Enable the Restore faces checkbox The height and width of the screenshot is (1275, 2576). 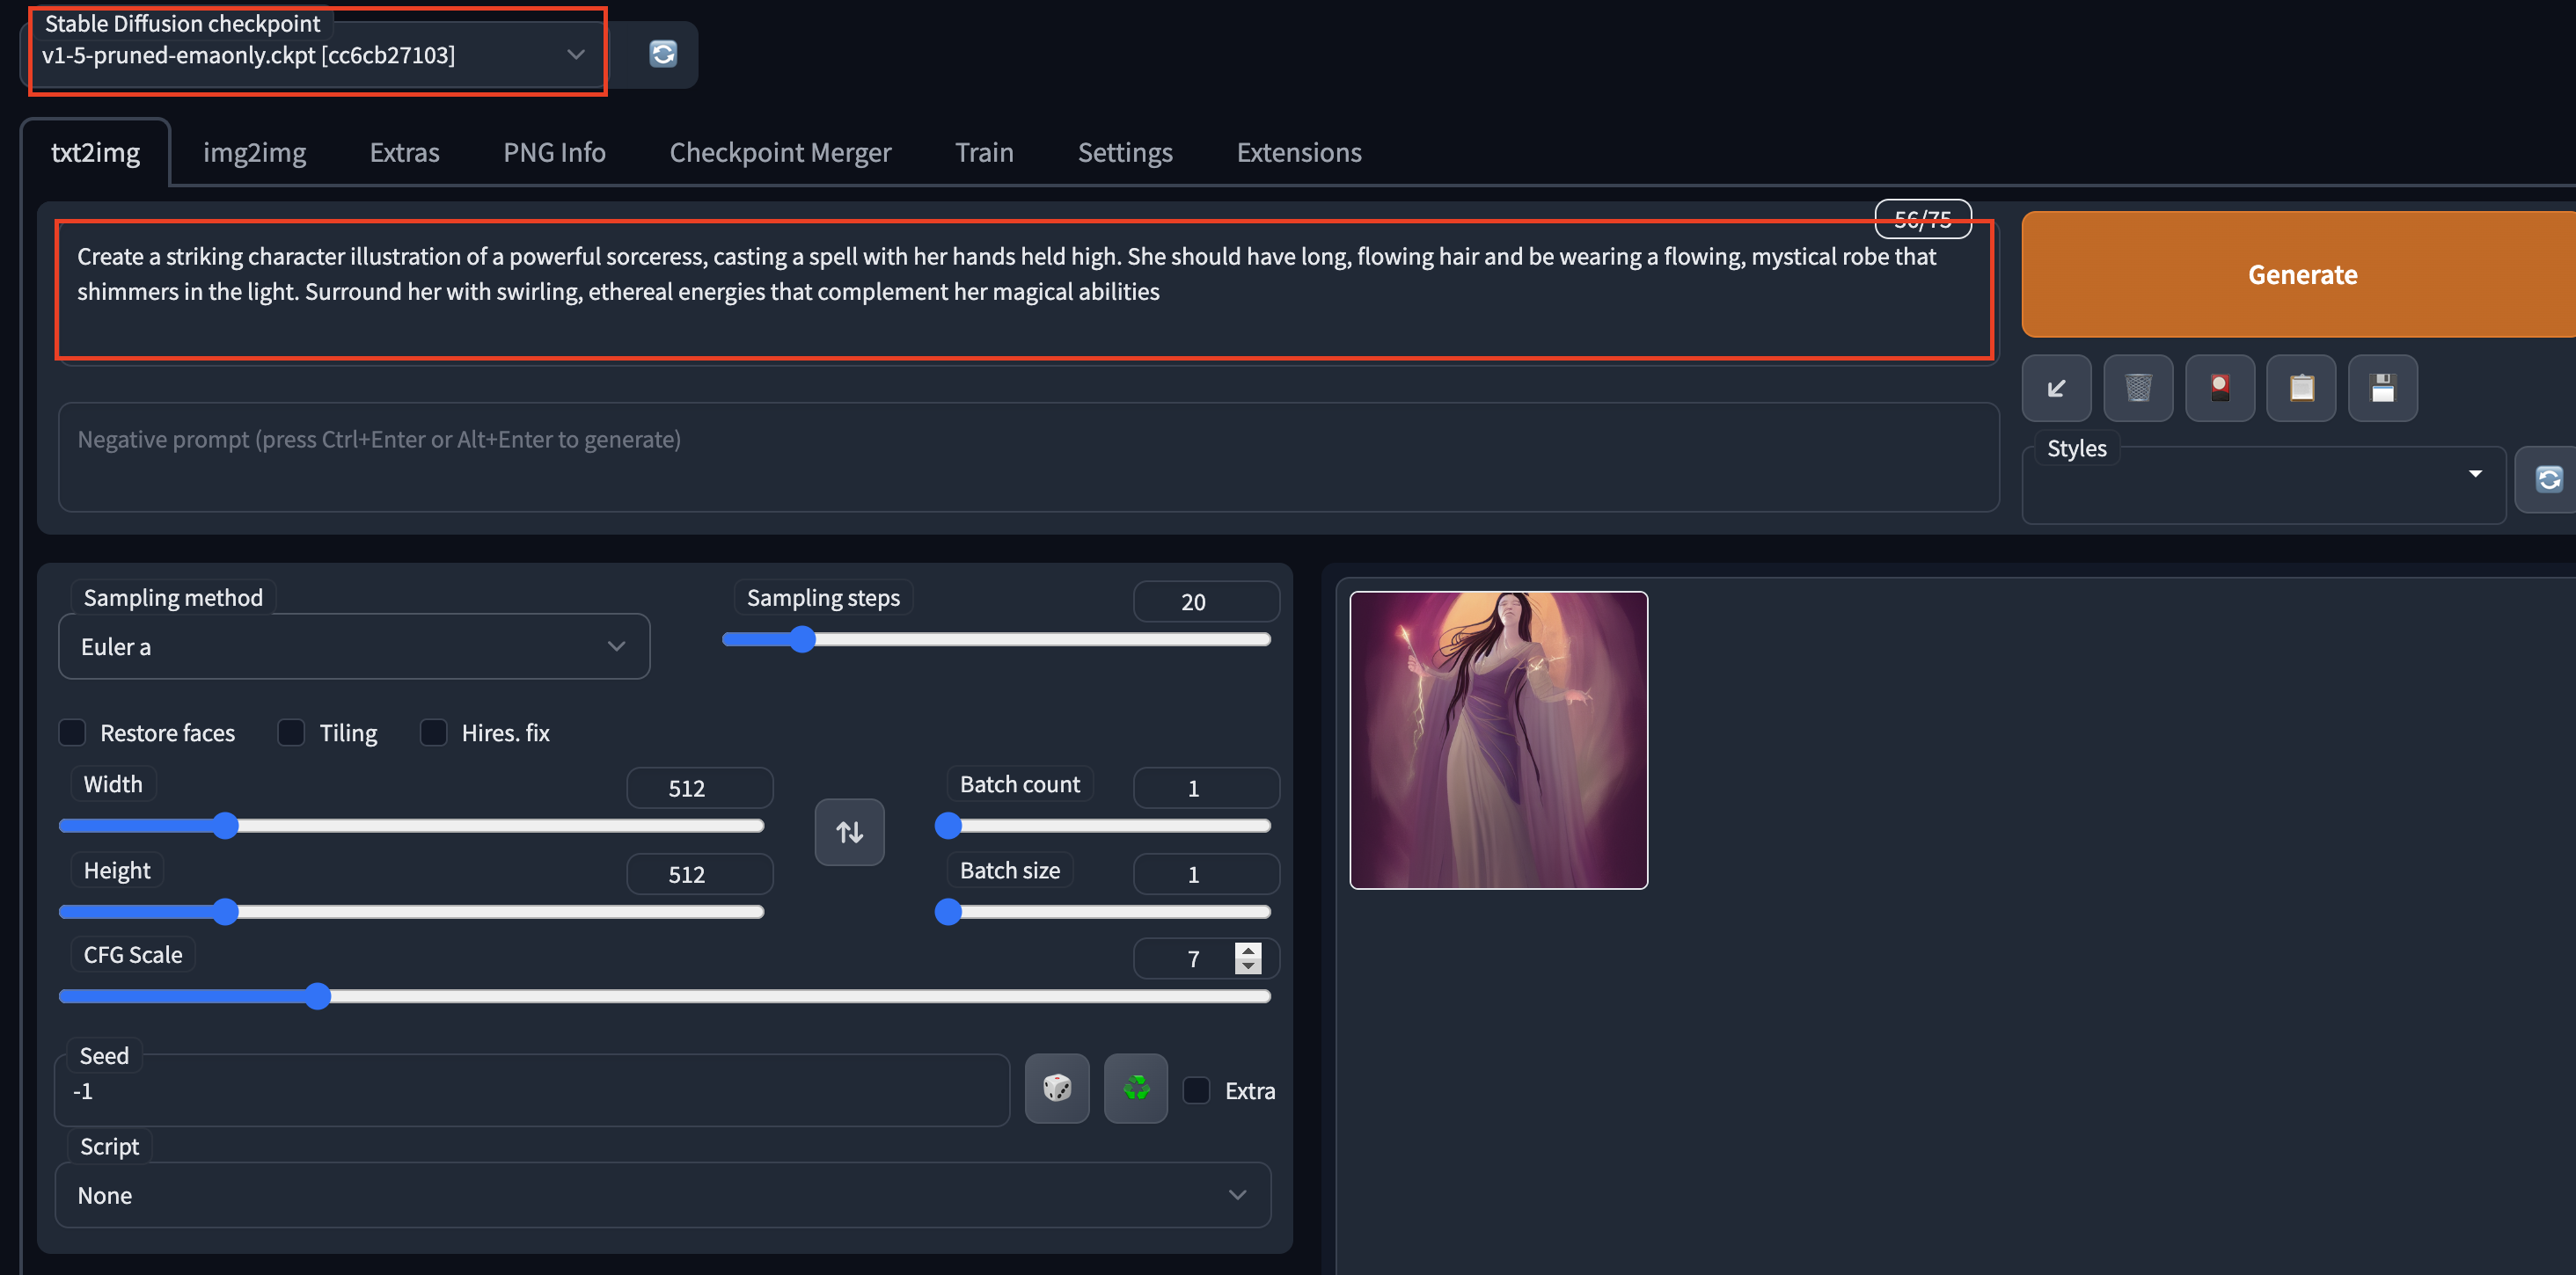tap(73, 732)
